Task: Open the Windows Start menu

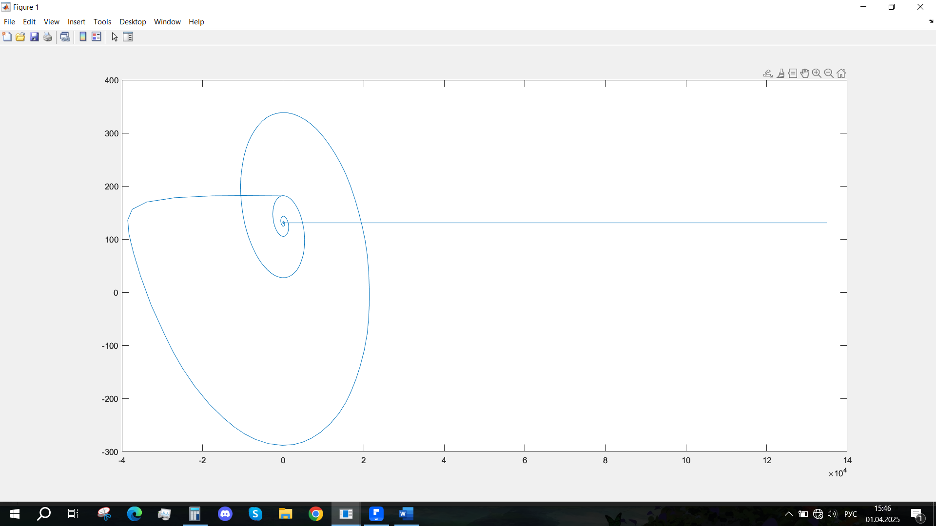Action: pos(15,514)
